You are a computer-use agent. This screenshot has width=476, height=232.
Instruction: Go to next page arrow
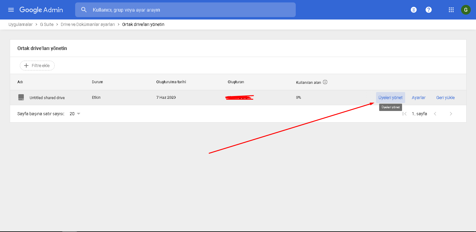coord(451,114)
